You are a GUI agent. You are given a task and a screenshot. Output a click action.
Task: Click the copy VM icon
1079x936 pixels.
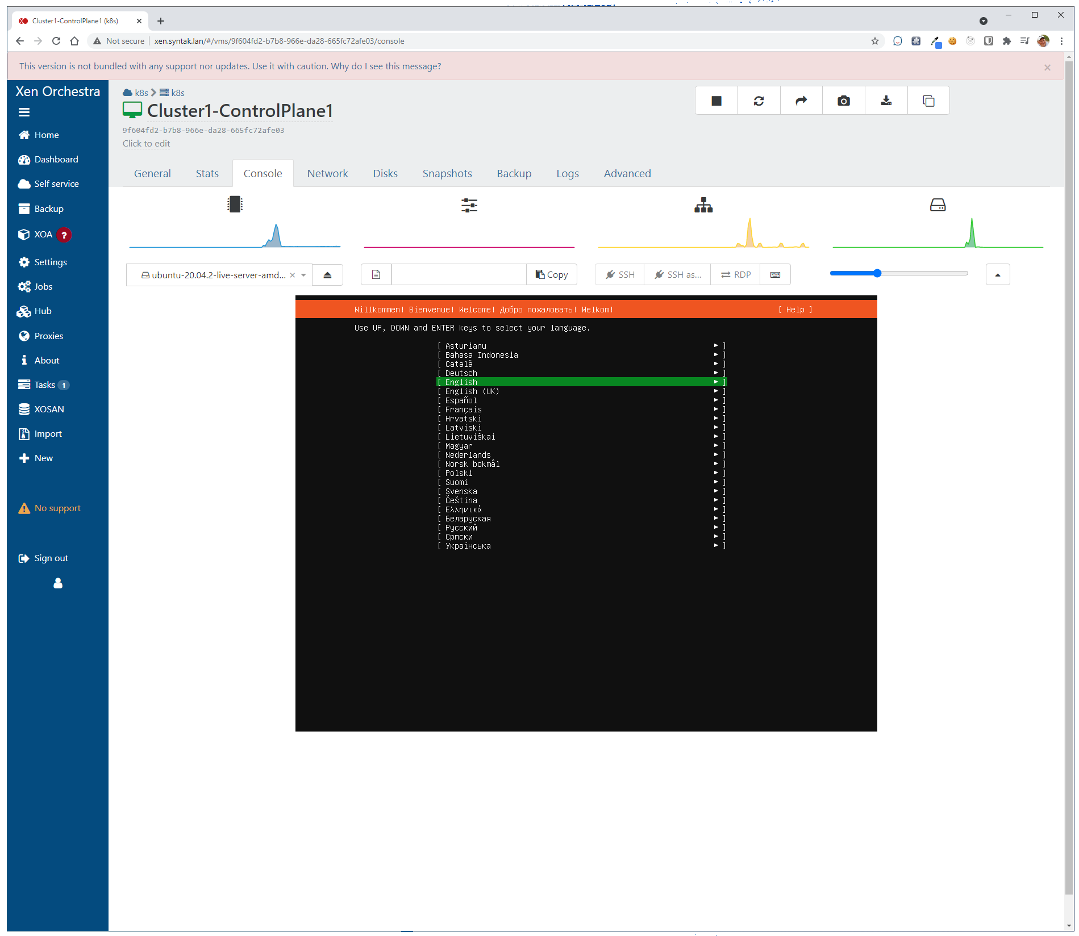[928, 101]
